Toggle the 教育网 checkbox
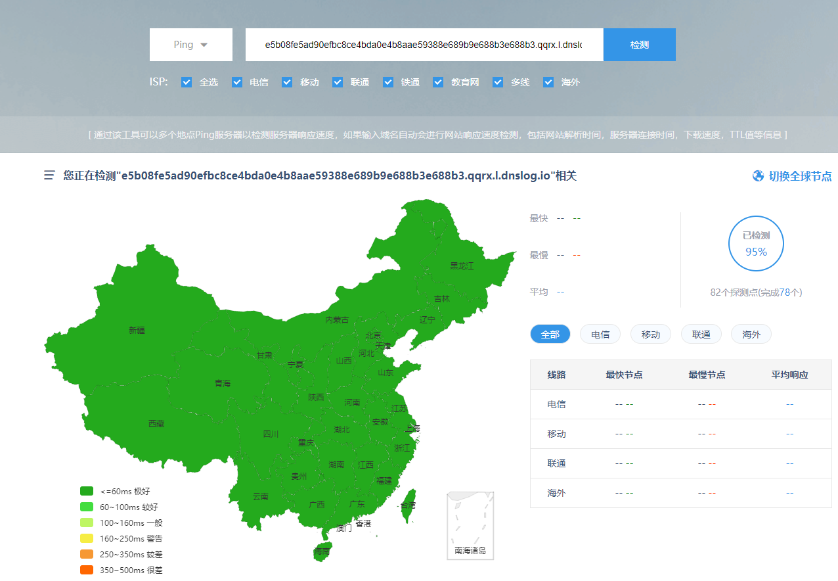The width and height of the screenshot is (838, 581). click(438, 82)
